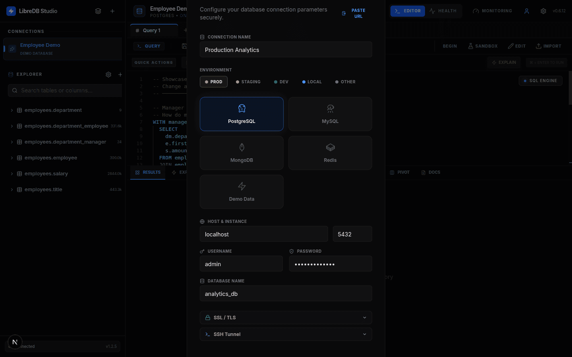Click the Next.js N badge icon

(15, 342)
